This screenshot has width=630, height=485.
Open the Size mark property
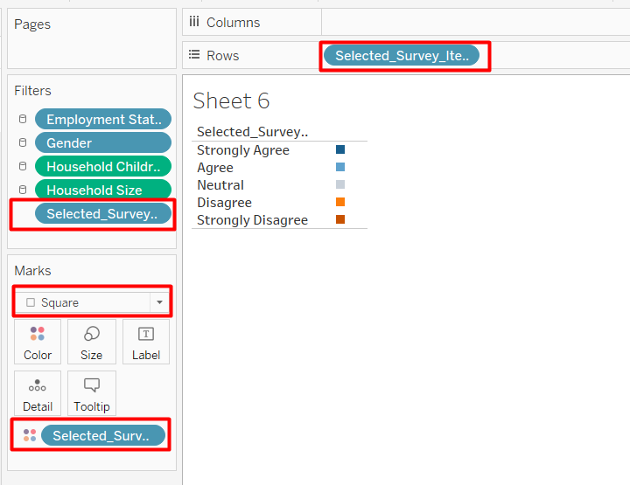(92, 342)
